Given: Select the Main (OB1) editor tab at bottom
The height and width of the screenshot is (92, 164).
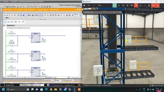Looking at the screenshot, I should tap(38, 85).
